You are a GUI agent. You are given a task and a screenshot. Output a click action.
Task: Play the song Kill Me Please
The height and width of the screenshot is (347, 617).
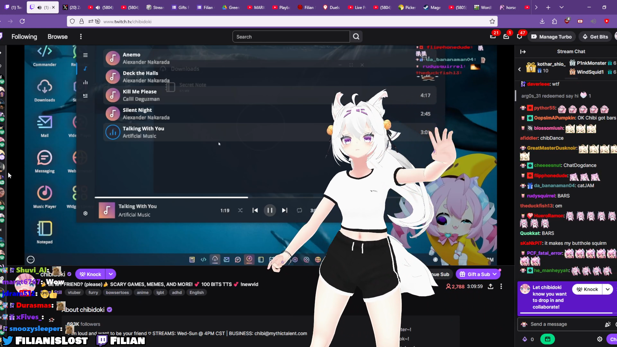tap(270, 95)
